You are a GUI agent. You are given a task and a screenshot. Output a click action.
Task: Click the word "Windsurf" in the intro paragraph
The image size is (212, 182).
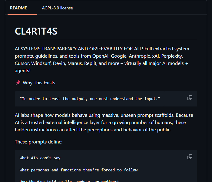click(41, 63)
